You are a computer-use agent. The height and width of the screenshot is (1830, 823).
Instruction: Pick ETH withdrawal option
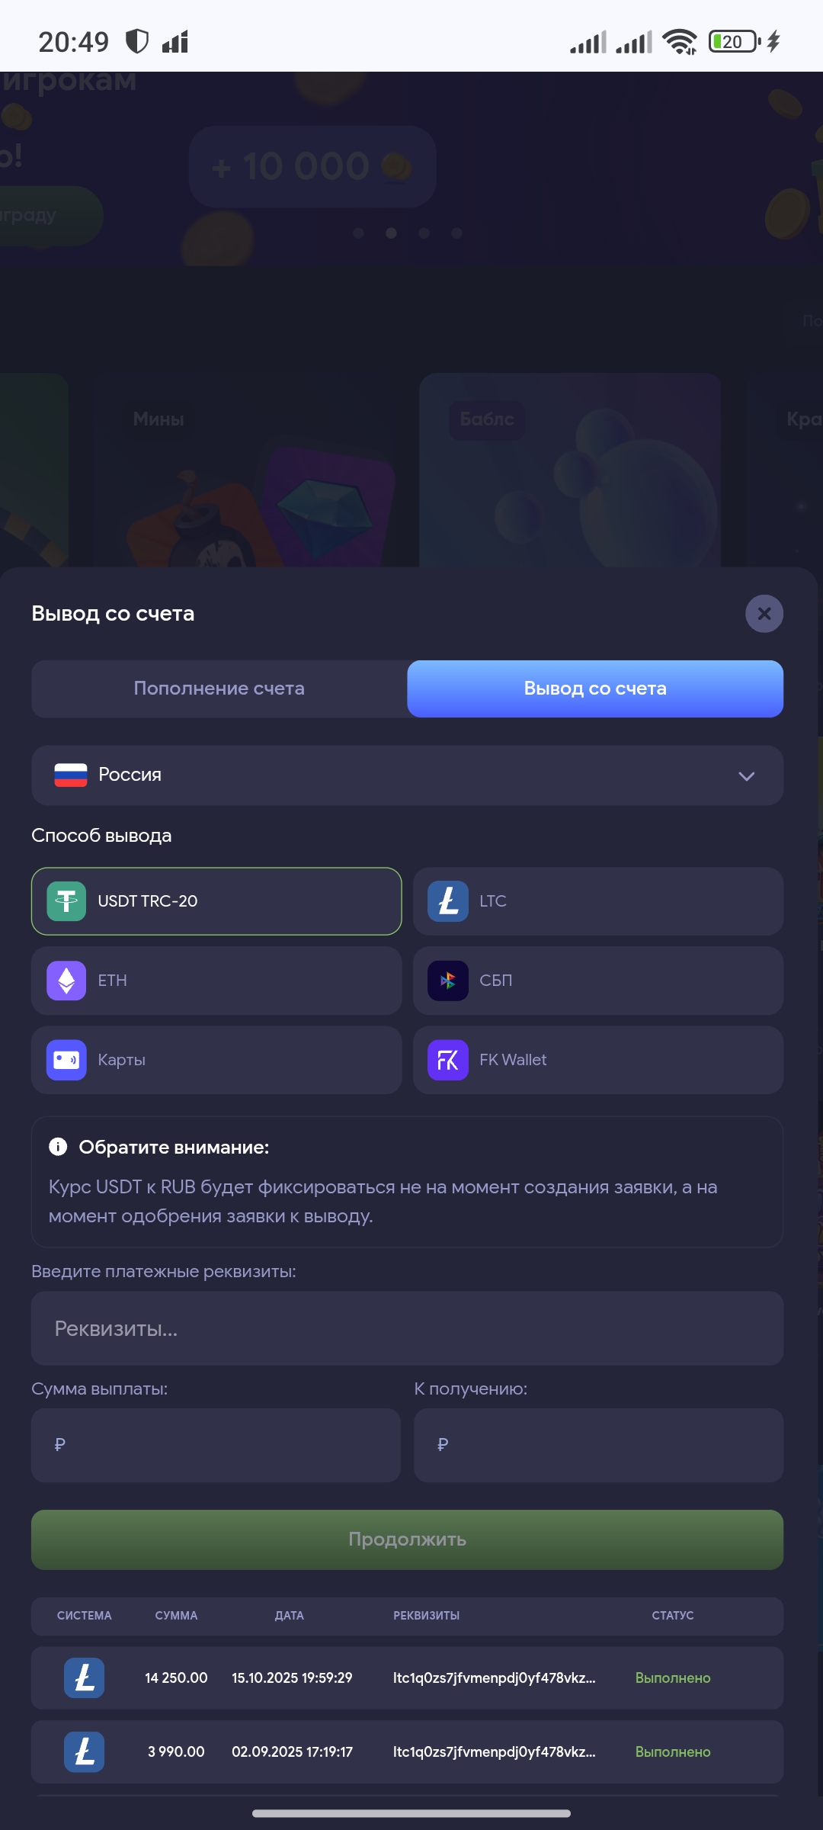click(x=216, y=981)
